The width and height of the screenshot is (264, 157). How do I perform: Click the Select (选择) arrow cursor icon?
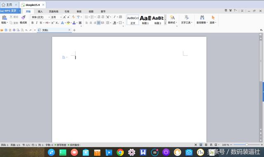(x=213, y=17)
